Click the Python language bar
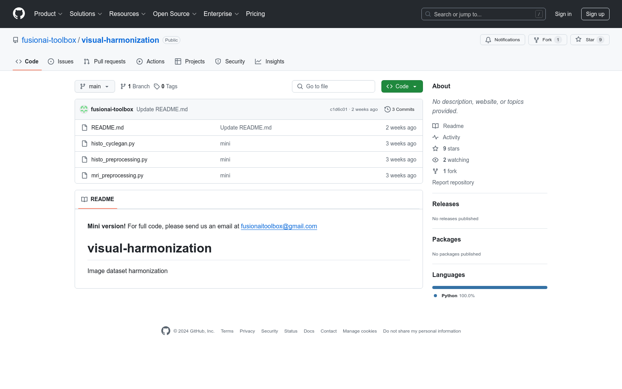Viewport: 622px width, 389px height. tap(490, 287)
